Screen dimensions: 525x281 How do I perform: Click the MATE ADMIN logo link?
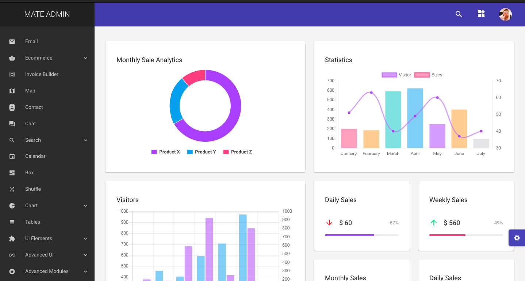click(47, 14)
